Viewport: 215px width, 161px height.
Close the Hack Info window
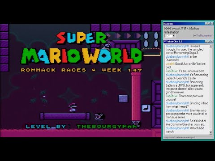click(212, 24)
